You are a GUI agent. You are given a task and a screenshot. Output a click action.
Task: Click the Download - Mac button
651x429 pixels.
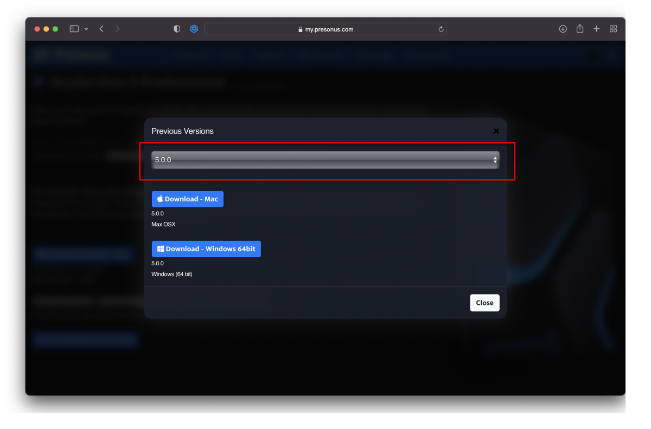[188, 199]
